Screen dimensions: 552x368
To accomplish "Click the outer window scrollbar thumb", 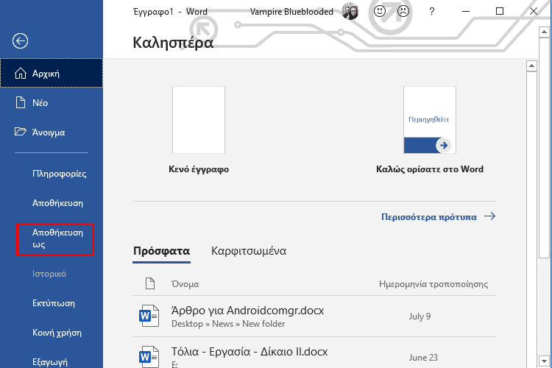I will (544, 149).
